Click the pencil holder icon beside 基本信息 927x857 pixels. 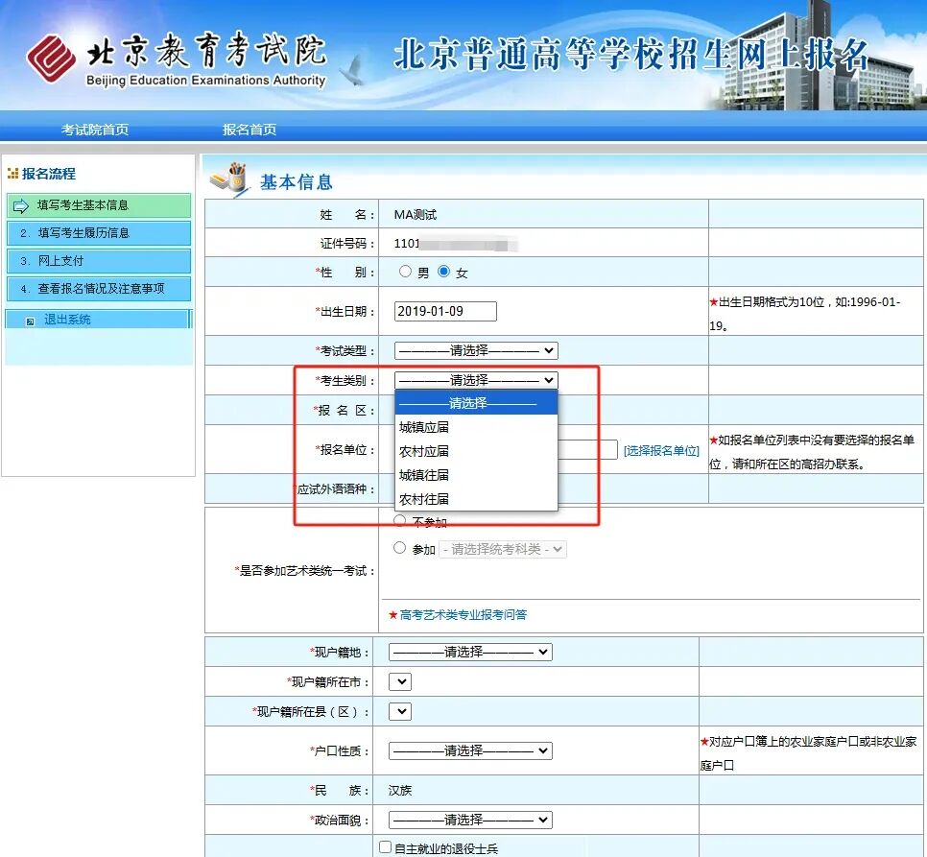click(230, 179)
